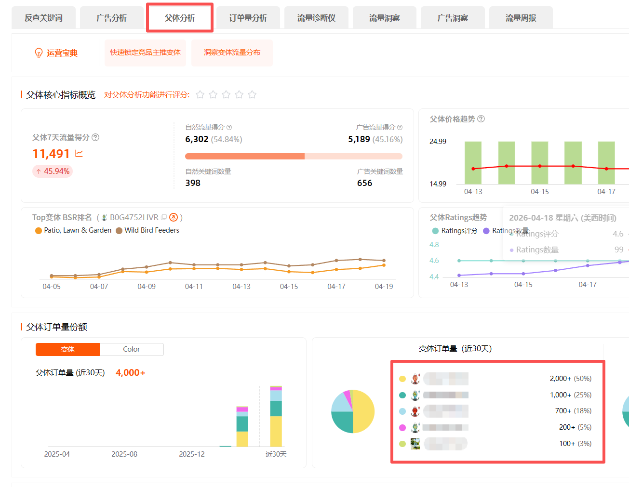
Task: Open the 广告分析 tab
Action: [x=111, y=18]
